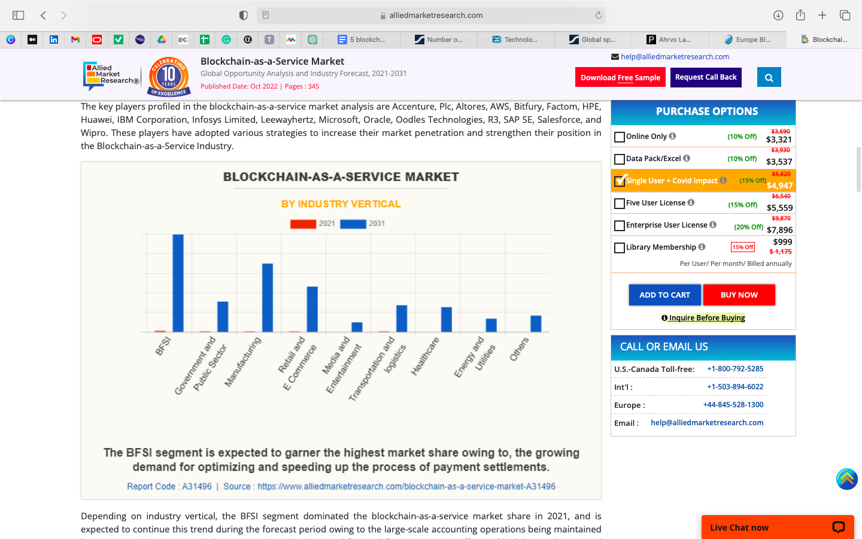Open the Canva pinned tab
The height and width of the screenshot is (539, 862).
click(x=11, y=40)
